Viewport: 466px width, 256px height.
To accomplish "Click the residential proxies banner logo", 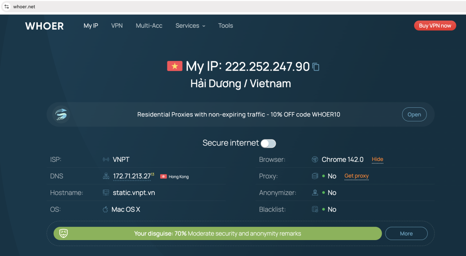I will pos(61,114).
